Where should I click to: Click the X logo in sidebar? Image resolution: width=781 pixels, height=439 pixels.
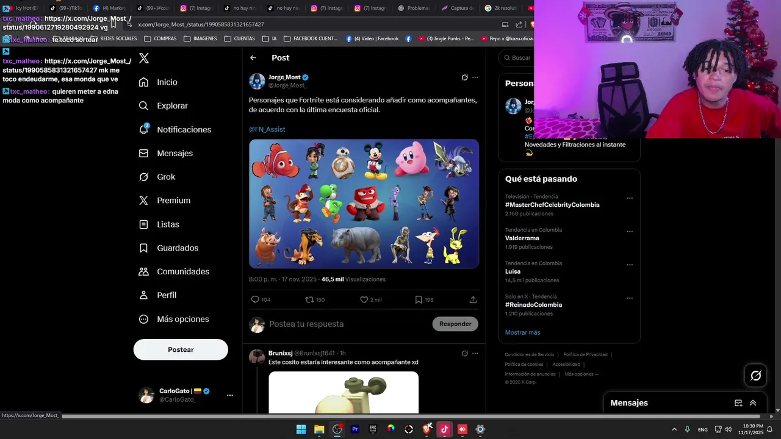pyautogui.click(x=144, y=59)
